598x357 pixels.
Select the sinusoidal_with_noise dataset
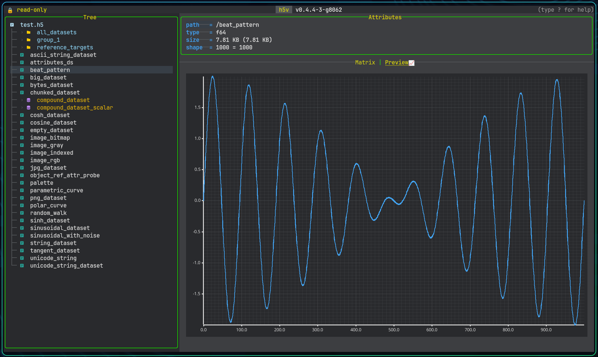(65, 235)
